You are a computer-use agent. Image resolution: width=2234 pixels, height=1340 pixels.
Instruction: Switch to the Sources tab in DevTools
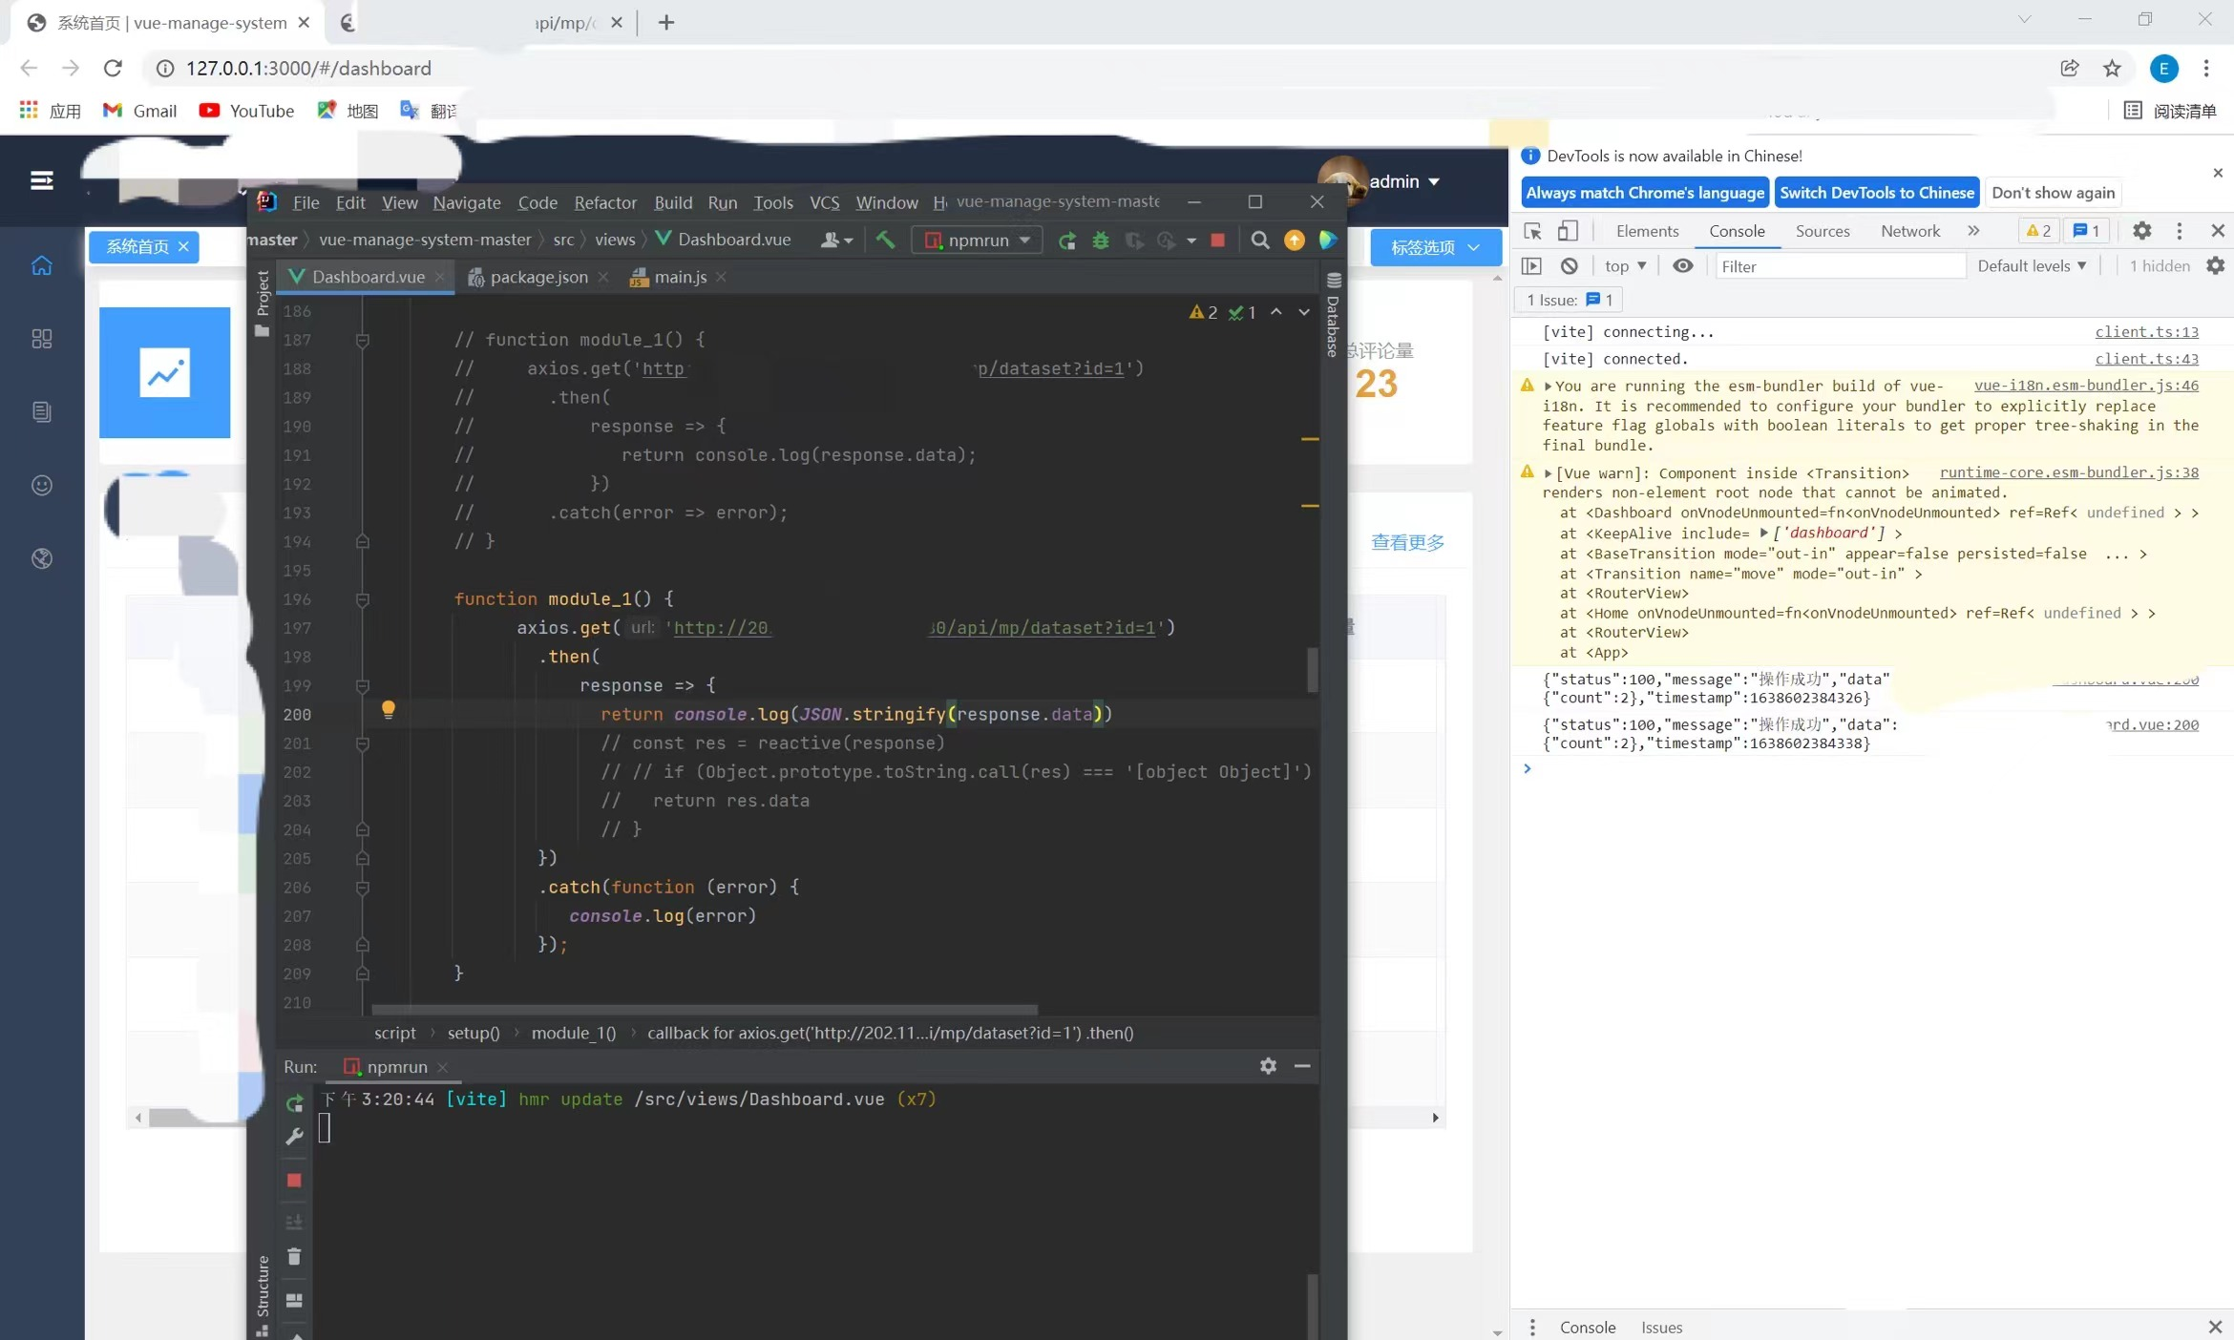1822,230
